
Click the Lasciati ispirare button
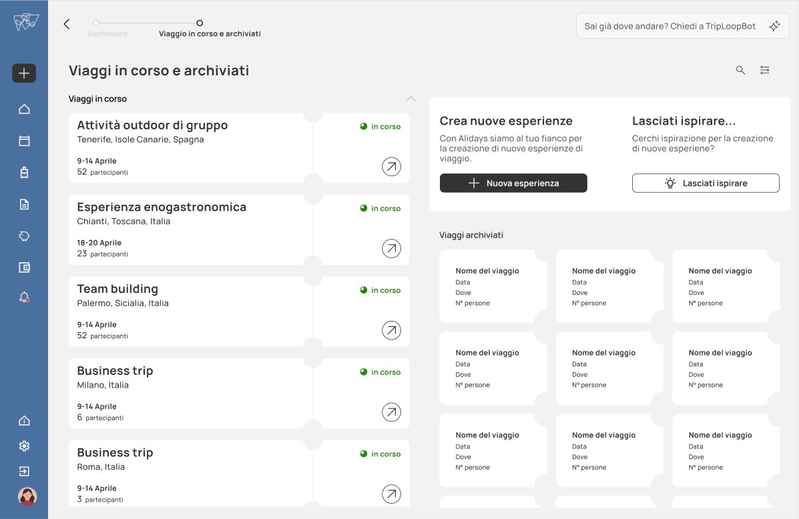click(x=706, y=183)
